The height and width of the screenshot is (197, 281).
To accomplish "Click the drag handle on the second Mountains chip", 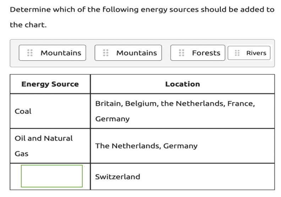I will [x=106, y=53].
